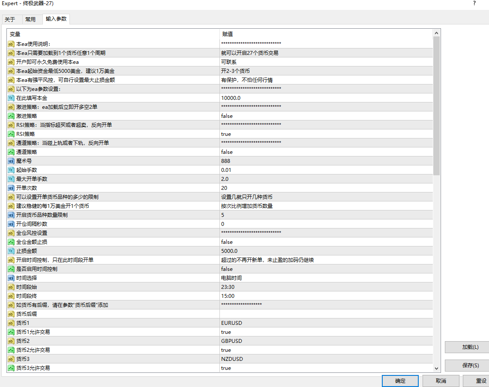Click the true value of 货币2允许交易

pos(226,350)
